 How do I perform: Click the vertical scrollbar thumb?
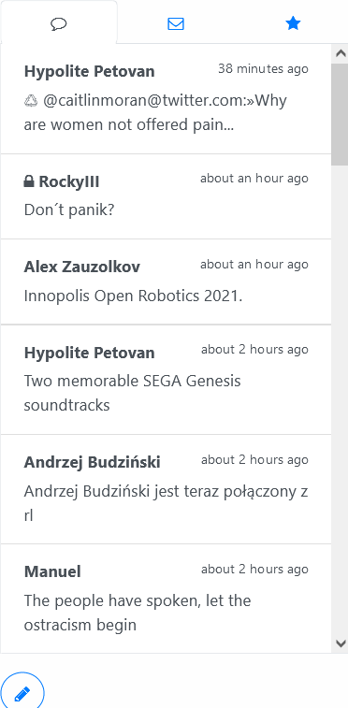(340, 114)
